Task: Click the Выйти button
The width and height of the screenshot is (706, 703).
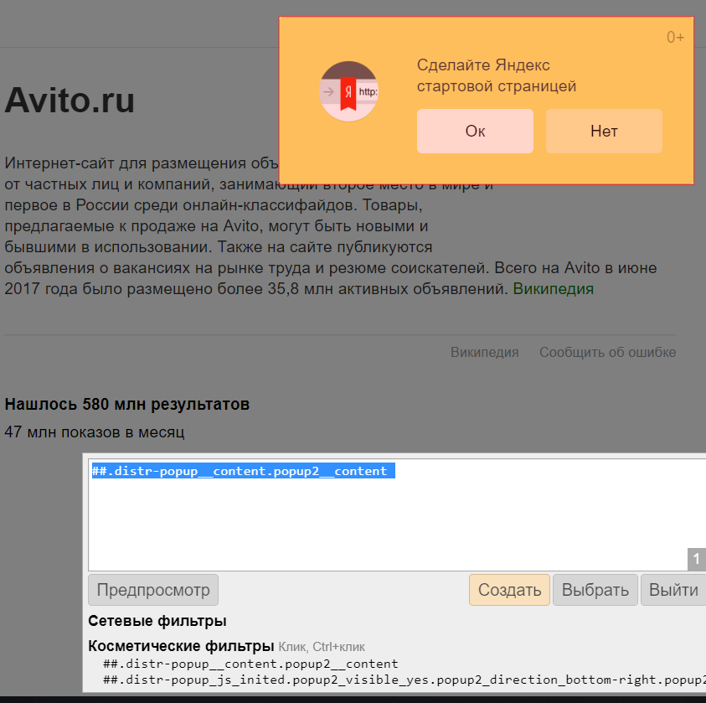Action: point(673,590)
